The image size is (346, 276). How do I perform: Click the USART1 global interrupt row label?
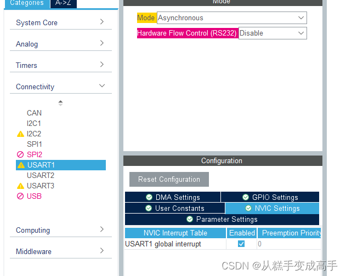tap(163, 244)
